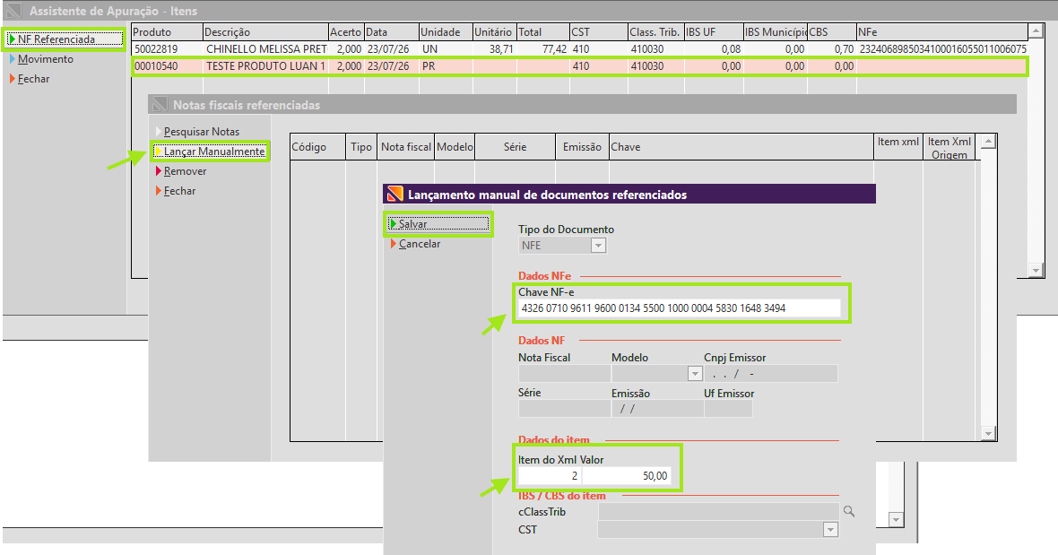
Task: Select row TESTE PRODUTO LUAN 1
Action: pyautogui.click(x=579, y=66)
